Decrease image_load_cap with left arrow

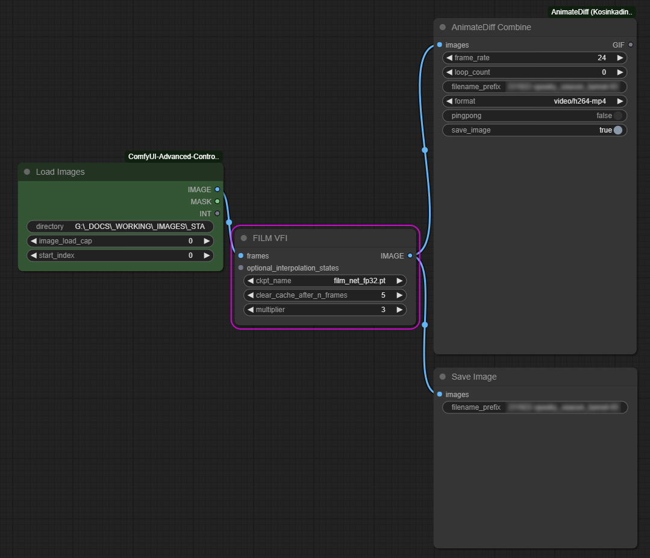(x=34, y=241)
